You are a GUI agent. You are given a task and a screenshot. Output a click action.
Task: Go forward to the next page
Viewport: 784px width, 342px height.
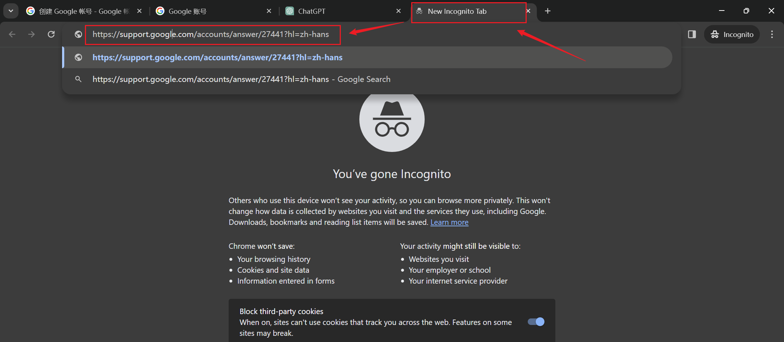tap(32, 34)
